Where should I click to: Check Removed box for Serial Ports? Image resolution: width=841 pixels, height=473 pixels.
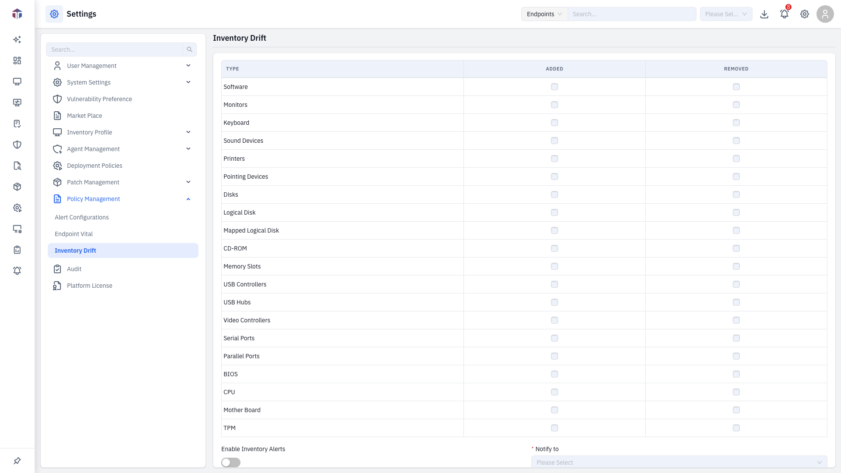(x=736, y=338)
